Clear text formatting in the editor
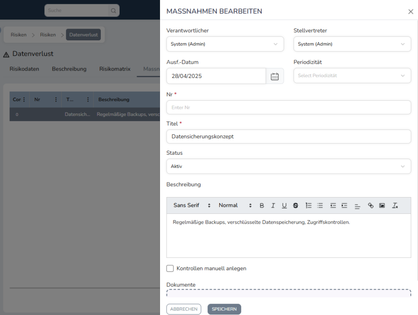 pyautogui.click(x=395, y=206)
